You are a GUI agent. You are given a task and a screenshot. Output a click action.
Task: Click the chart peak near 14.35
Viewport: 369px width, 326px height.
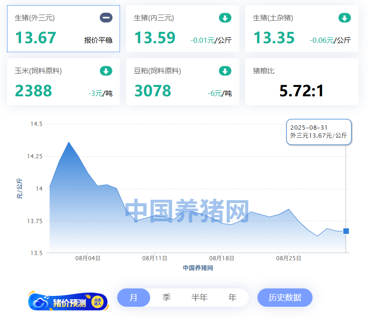69,142
